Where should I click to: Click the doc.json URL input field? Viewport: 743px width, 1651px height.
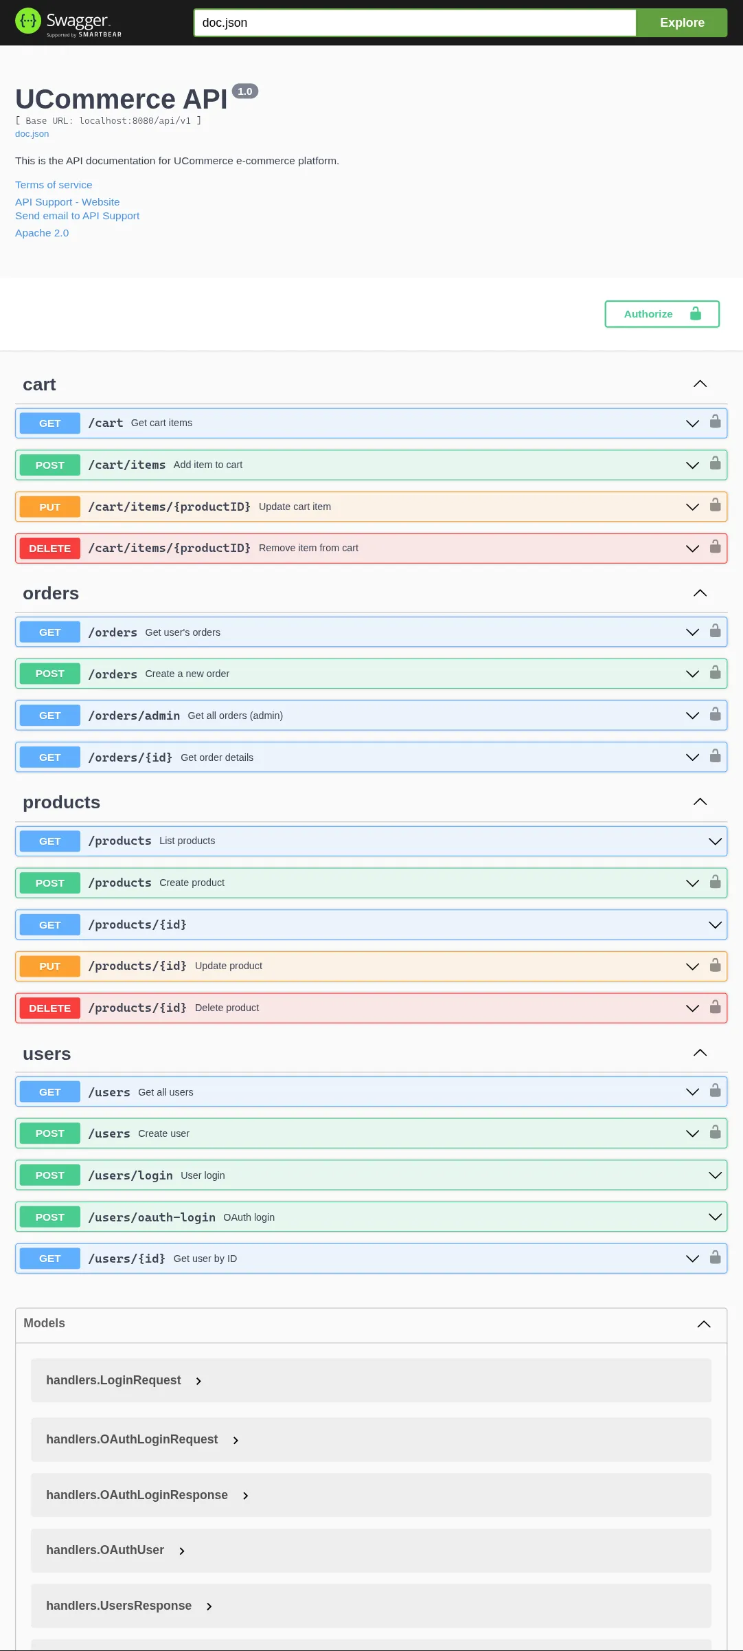pos(415,23)
